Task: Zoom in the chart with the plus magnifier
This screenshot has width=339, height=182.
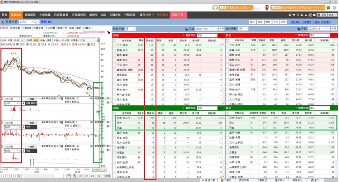Action: (74, 176)
